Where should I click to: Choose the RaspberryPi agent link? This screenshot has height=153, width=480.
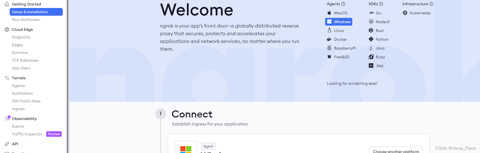345,48
